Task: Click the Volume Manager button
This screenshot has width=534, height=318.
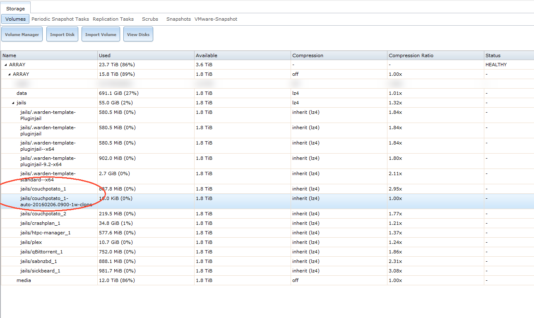Action: (22, 34)
